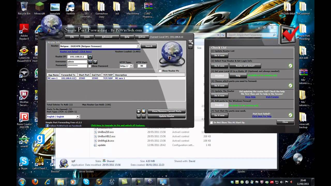Launch Internet Explorer from the taskbar
The height and width of the screenshot is (186, 331).
point(48,182)
